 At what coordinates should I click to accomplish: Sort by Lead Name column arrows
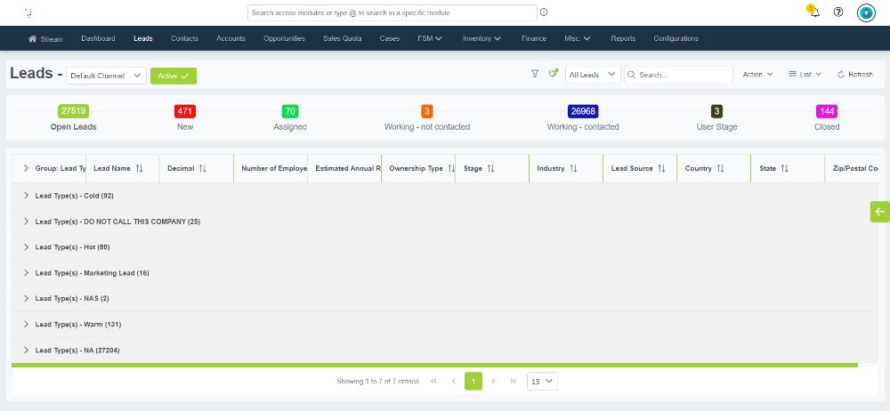pos(139,168)
